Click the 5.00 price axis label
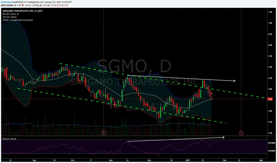The width and height of the screenshot is (277, 163). point(270,67)
